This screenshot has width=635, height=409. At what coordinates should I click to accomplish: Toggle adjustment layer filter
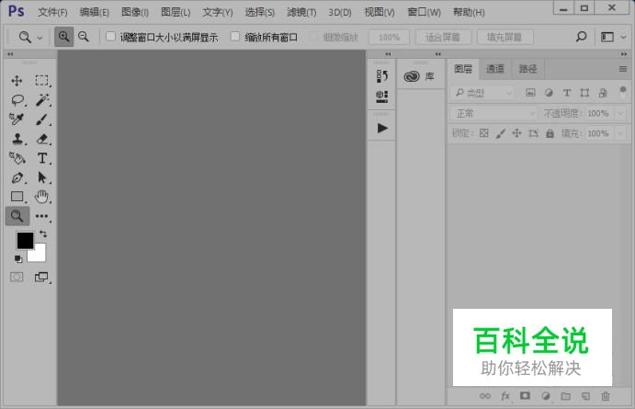[549, 93]
